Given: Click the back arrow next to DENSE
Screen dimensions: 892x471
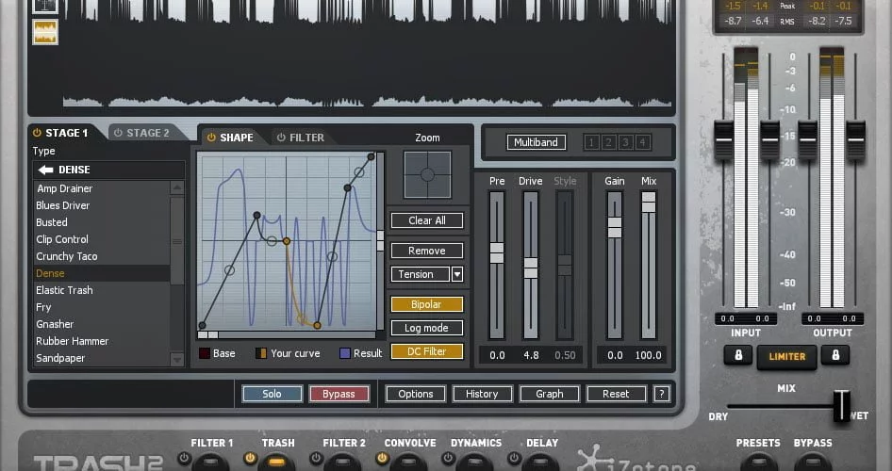Looking at the screenshot, I should (x=45, y=170).
